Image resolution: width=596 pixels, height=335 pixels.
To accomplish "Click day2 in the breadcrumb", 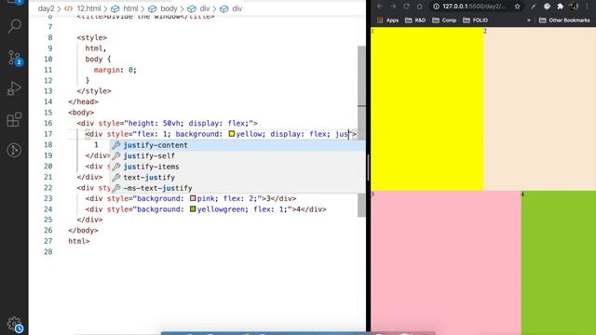I will click(x=46, y=8).
